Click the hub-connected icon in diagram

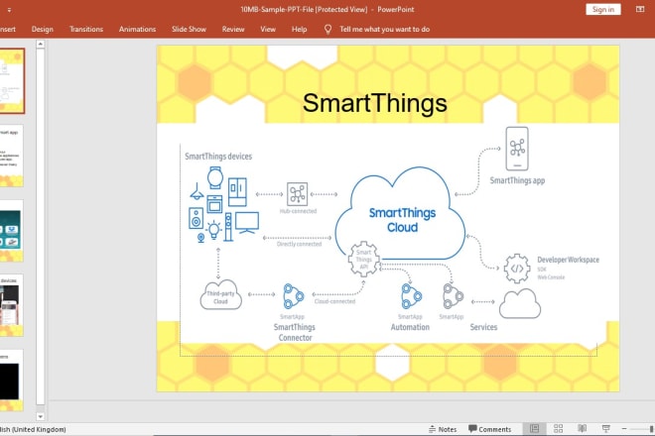pyautogui.click(x=297, y=194)
